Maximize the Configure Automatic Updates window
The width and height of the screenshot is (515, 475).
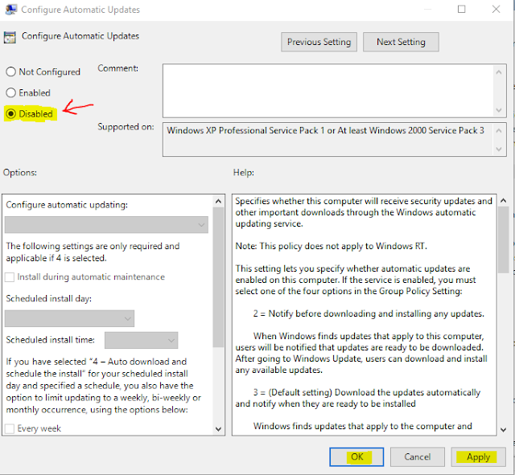461,9
